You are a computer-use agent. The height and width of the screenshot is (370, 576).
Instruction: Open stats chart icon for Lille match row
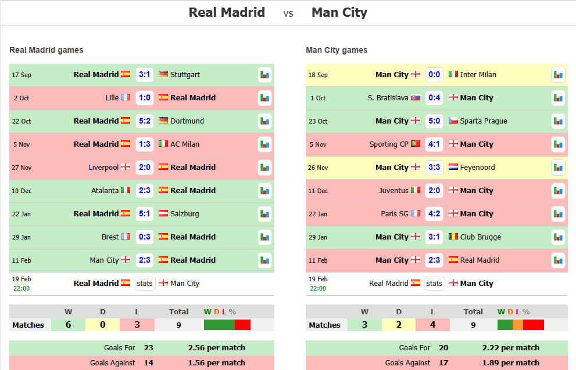tap(264, 98)
